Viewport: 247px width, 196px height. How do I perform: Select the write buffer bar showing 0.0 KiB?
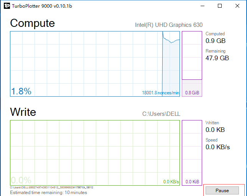point(191,153)
